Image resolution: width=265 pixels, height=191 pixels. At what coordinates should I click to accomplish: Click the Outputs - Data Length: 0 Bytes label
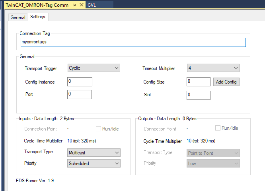(167, 119)
